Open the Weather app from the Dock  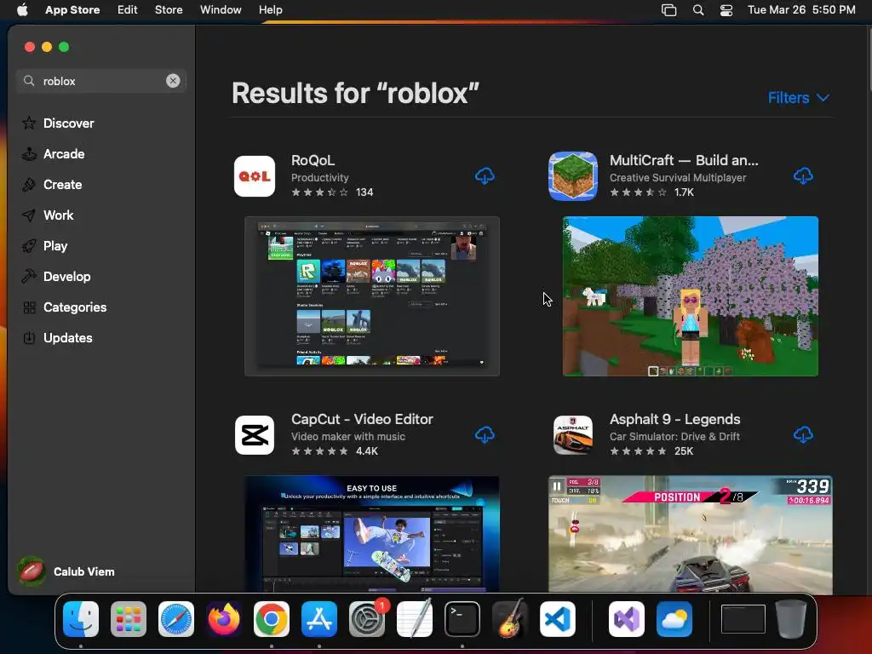(x=674, y=619)
